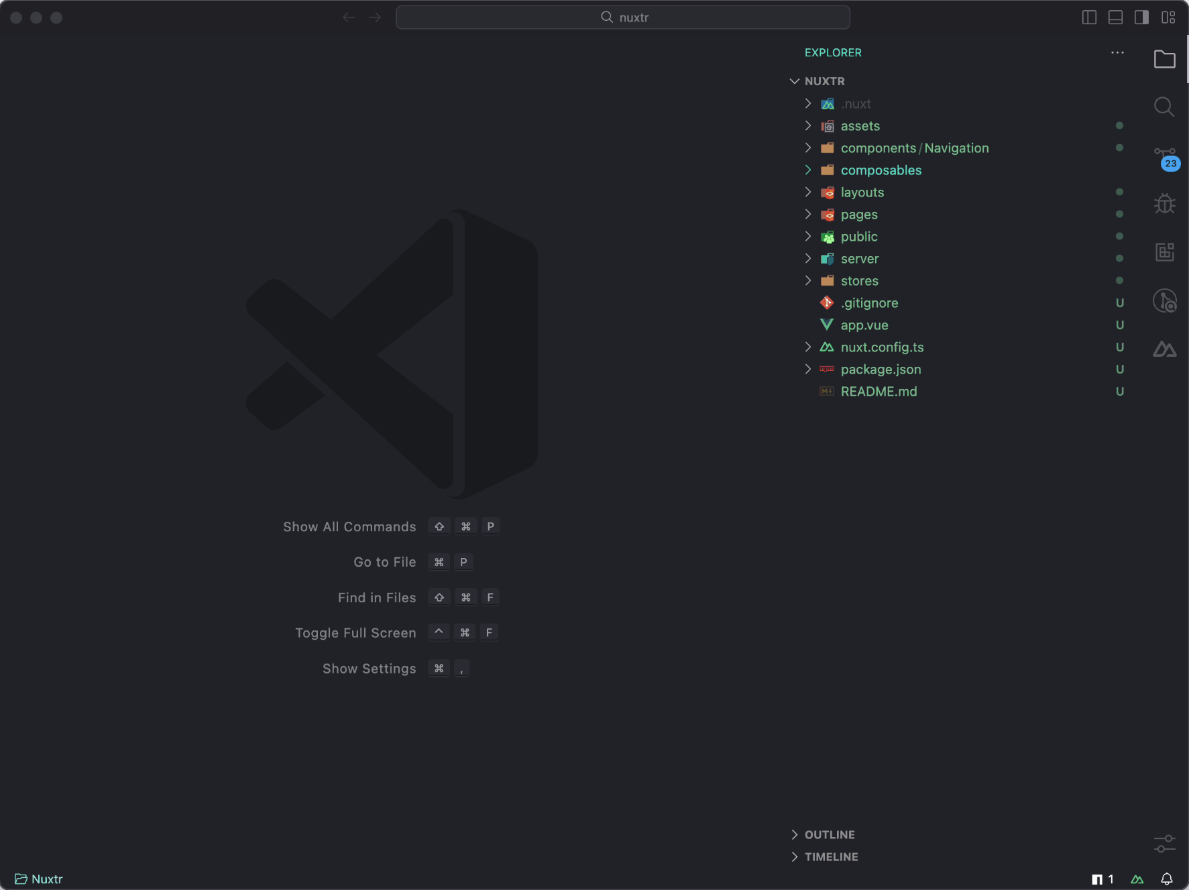Click the Show Settings shortcut hint
Image resolution: width=1189 pixels, height=890 pixels.
coord(396,669)
